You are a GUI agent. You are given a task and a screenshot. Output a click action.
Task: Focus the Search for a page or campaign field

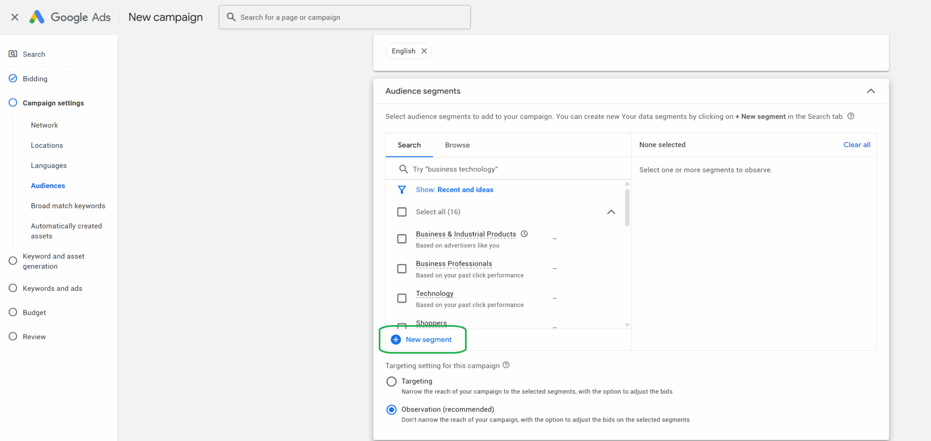[345, 17]
